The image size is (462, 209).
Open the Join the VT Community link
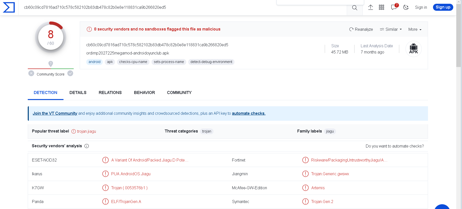(55, 113)
